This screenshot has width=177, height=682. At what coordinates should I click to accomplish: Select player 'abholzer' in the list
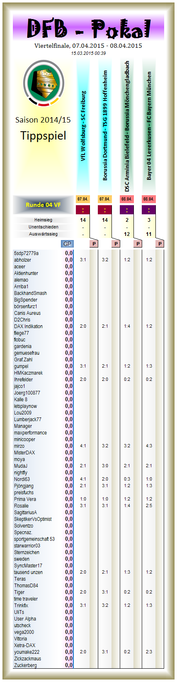(x=22, y=260)
